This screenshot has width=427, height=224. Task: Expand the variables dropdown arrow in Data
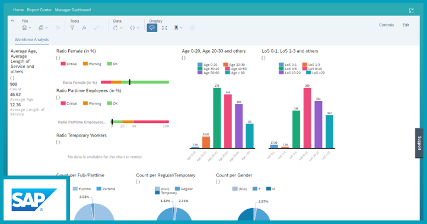tap(138, 28)
